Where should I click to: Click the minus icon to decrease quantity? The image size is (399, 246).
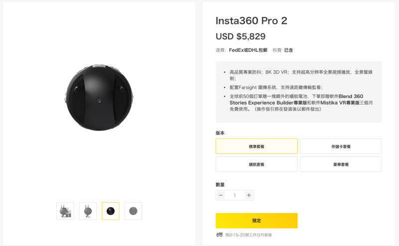click(221, 195)
